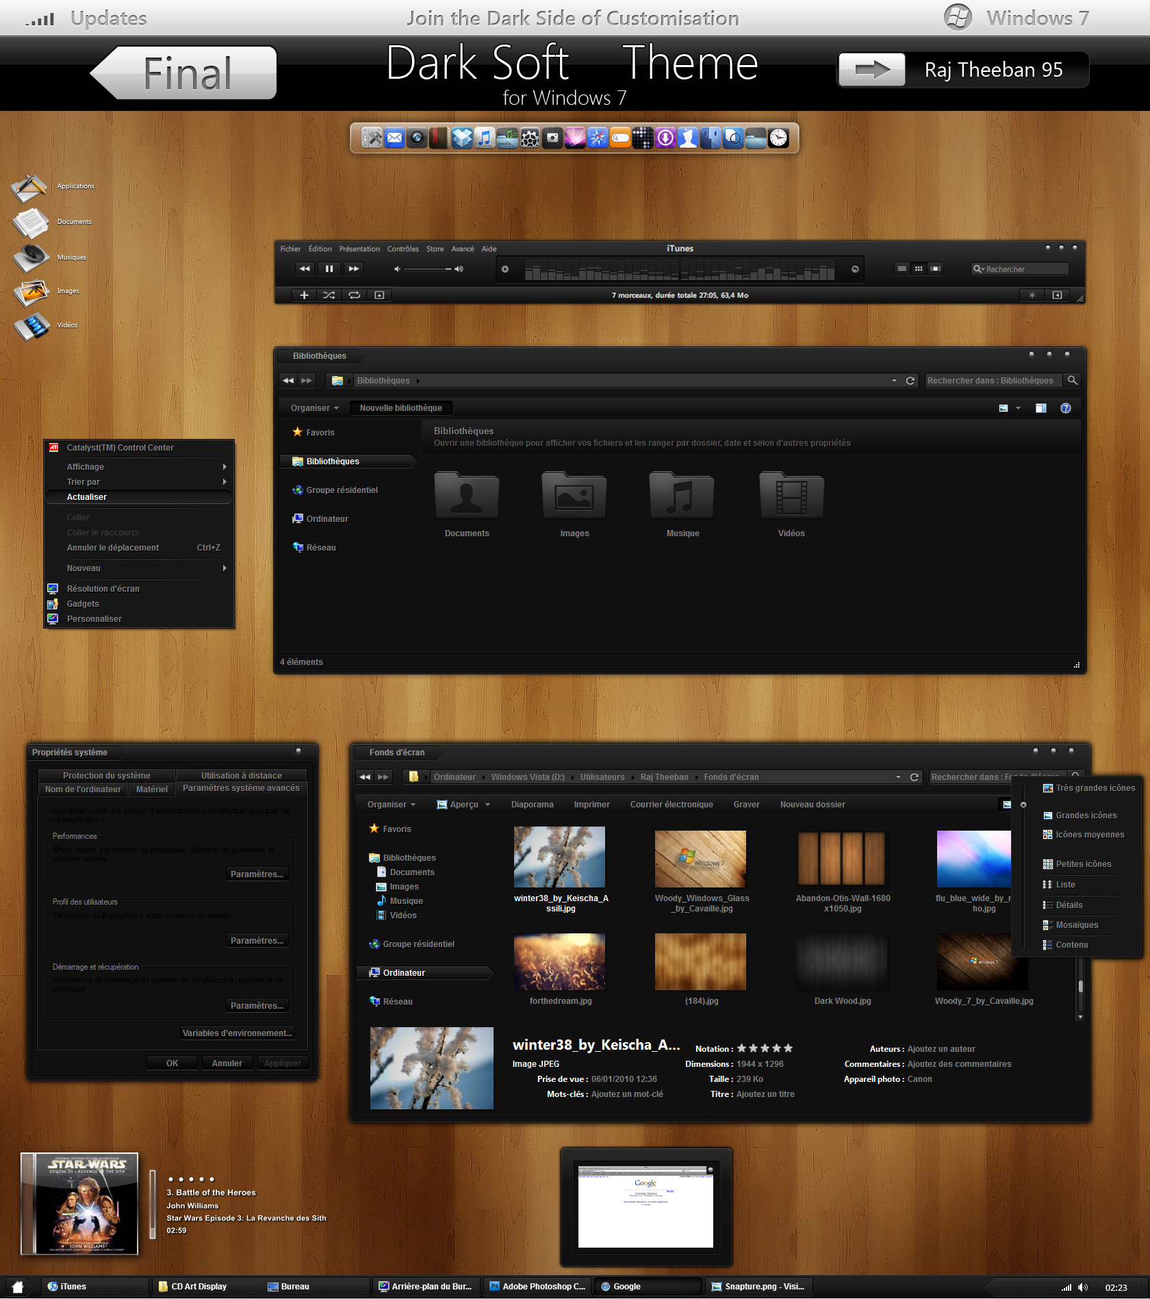Image resolution: width=1150 pixels, height=1299 pixels.
Task: Click the Variables d'environnement button
Action: tap(238, 1033)
